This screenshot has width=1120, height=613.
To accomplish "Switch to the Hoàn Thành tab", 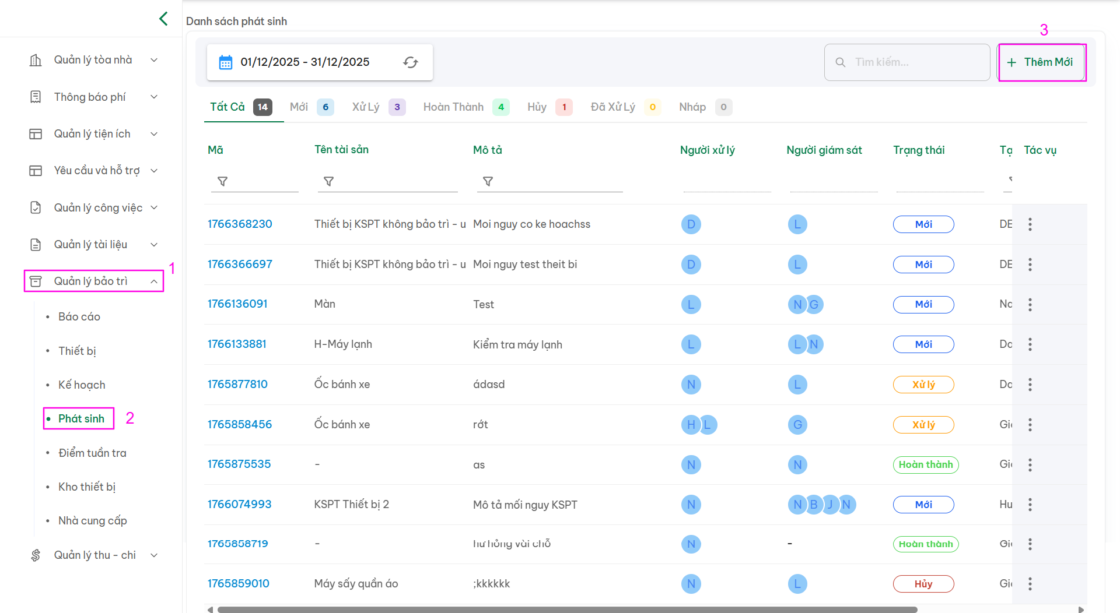I will (454, 107).
